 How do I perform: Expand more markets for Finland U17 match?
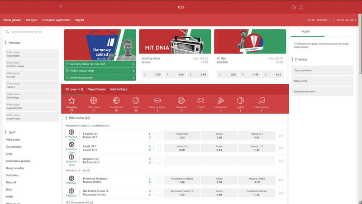[x=281, y=136]
